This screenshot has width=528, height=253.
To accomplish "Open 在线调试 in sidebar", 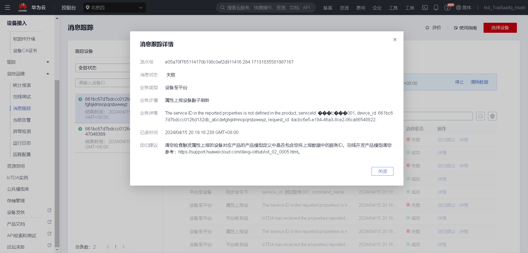I will click(22, 97).
